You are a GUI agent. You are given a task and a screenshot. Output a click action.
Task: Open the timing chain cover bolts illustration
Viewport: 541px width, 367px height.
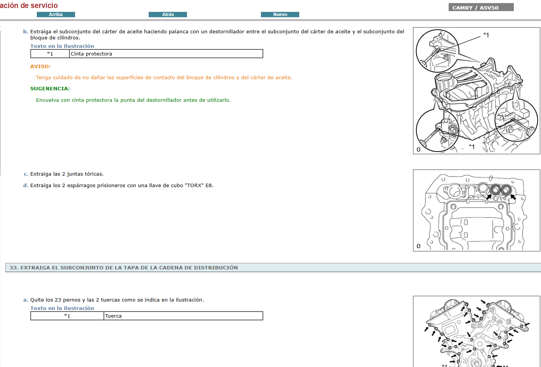476,331
